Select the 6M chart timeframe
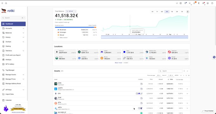Image resolution: width=216 pixels, height=114 pixels. 162,12
